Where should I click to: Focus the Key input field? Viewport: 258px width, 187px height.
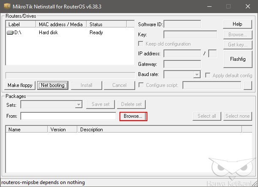point(190,35)
